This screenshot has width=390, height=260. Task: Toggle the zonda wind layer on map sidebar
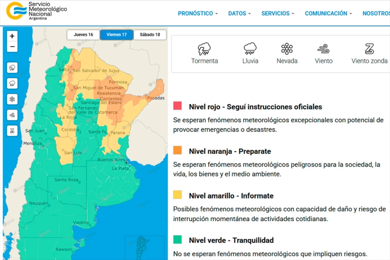[12, 130]
